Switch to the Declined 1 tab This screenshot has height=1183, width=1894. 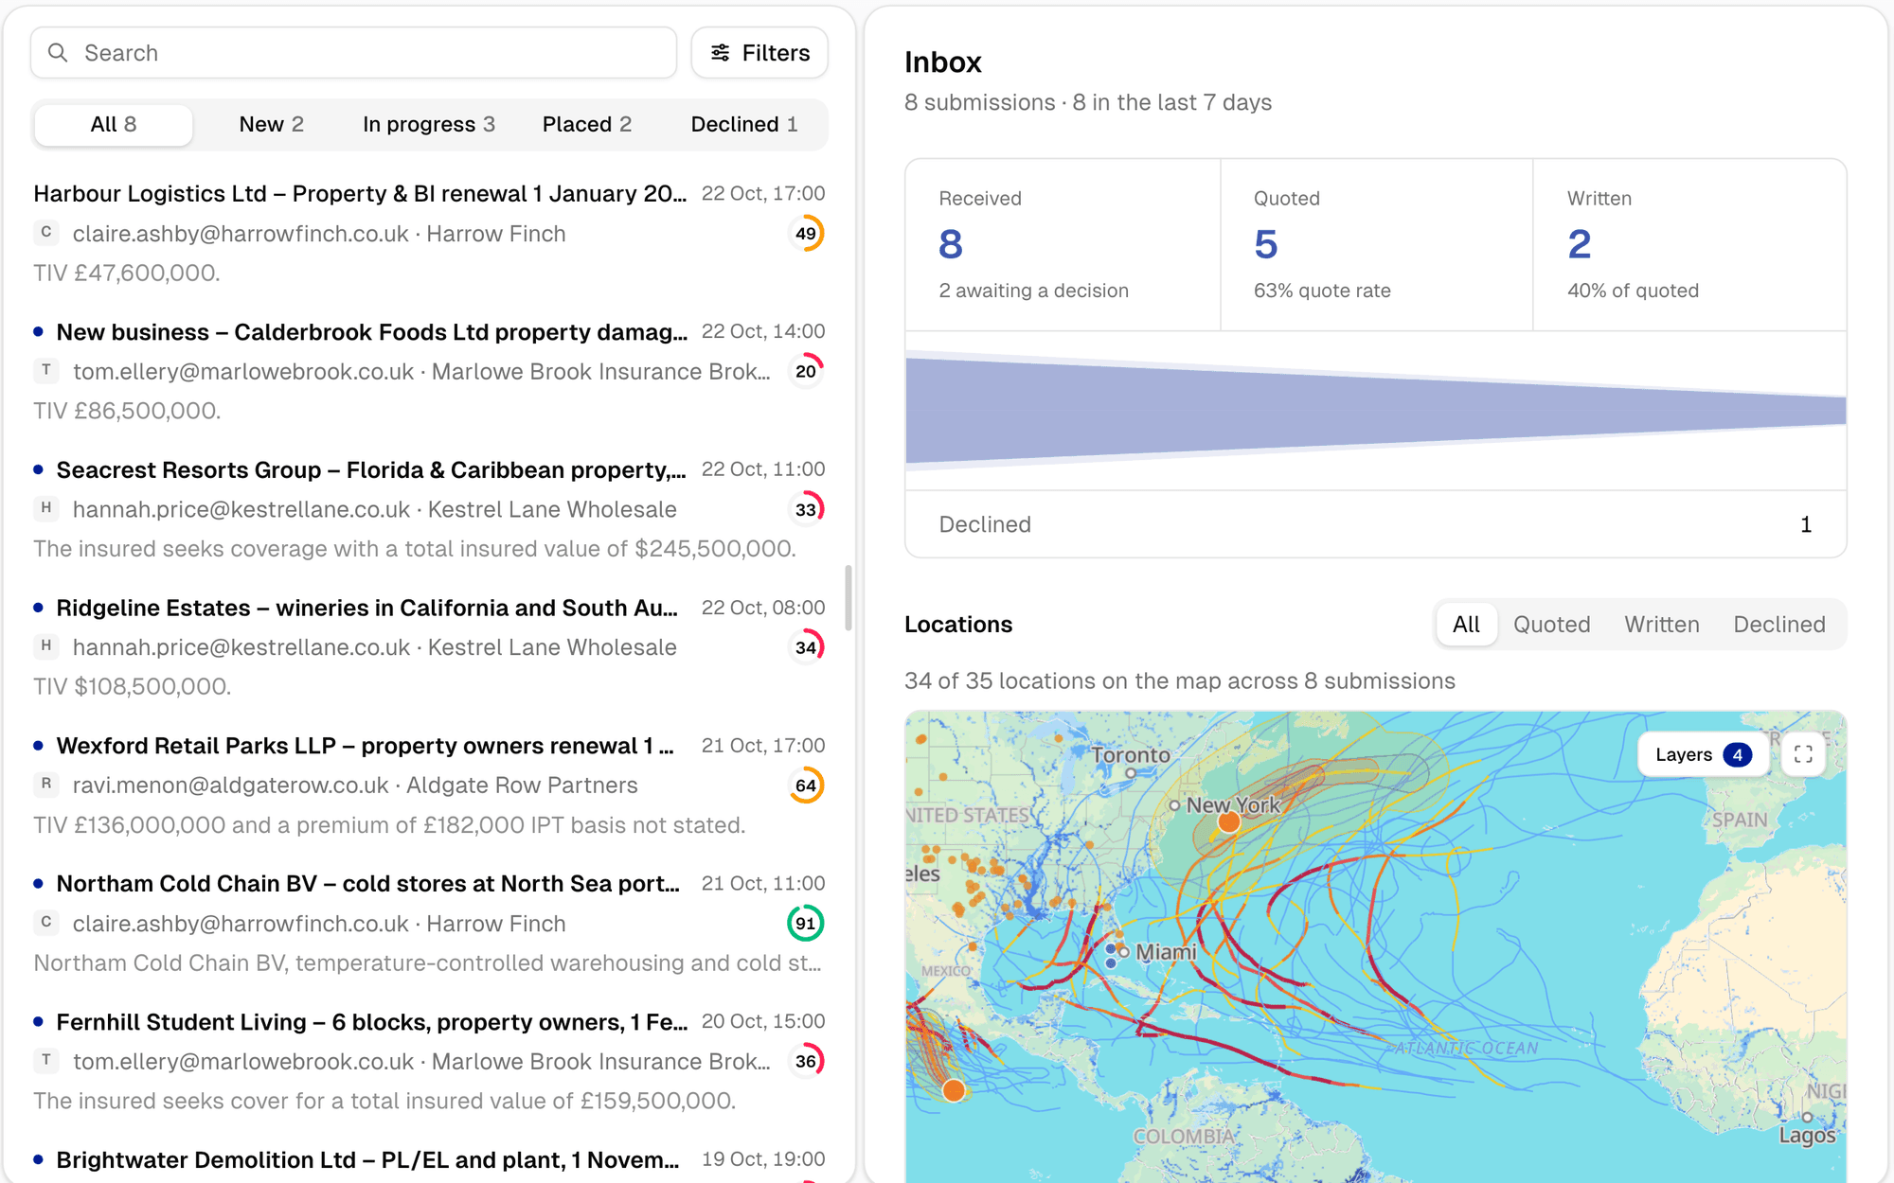[744, 125]
